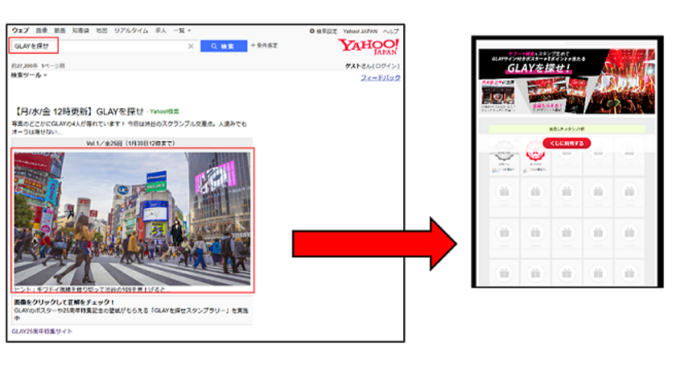Open the 地図 search tab
This screenshot has height=380, width=676.
click(x=101, y=30)
